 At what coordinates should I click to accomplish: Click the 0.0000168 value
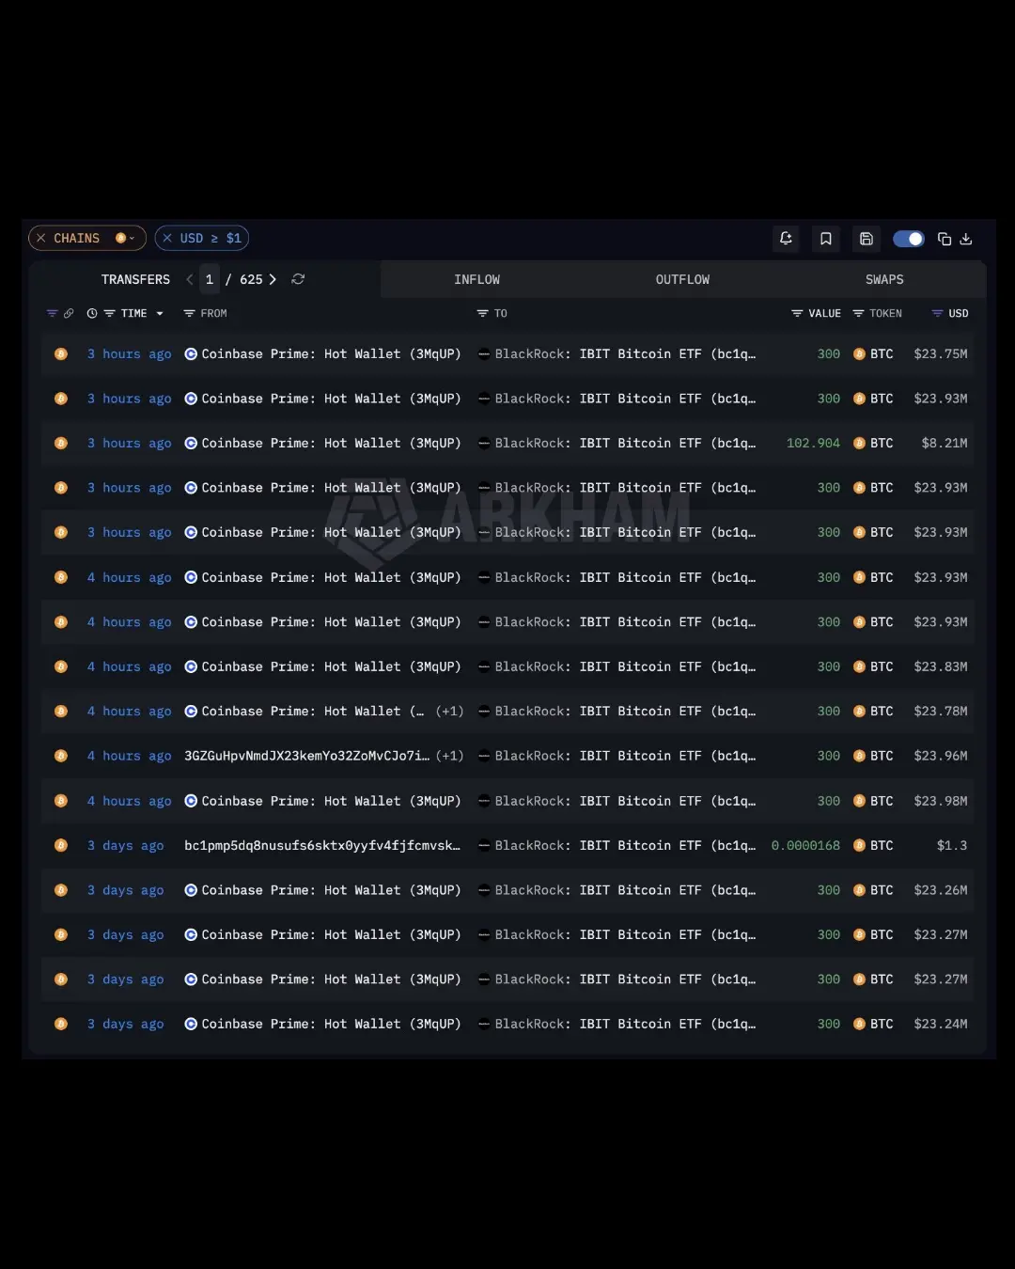click(x=805, y=845)
